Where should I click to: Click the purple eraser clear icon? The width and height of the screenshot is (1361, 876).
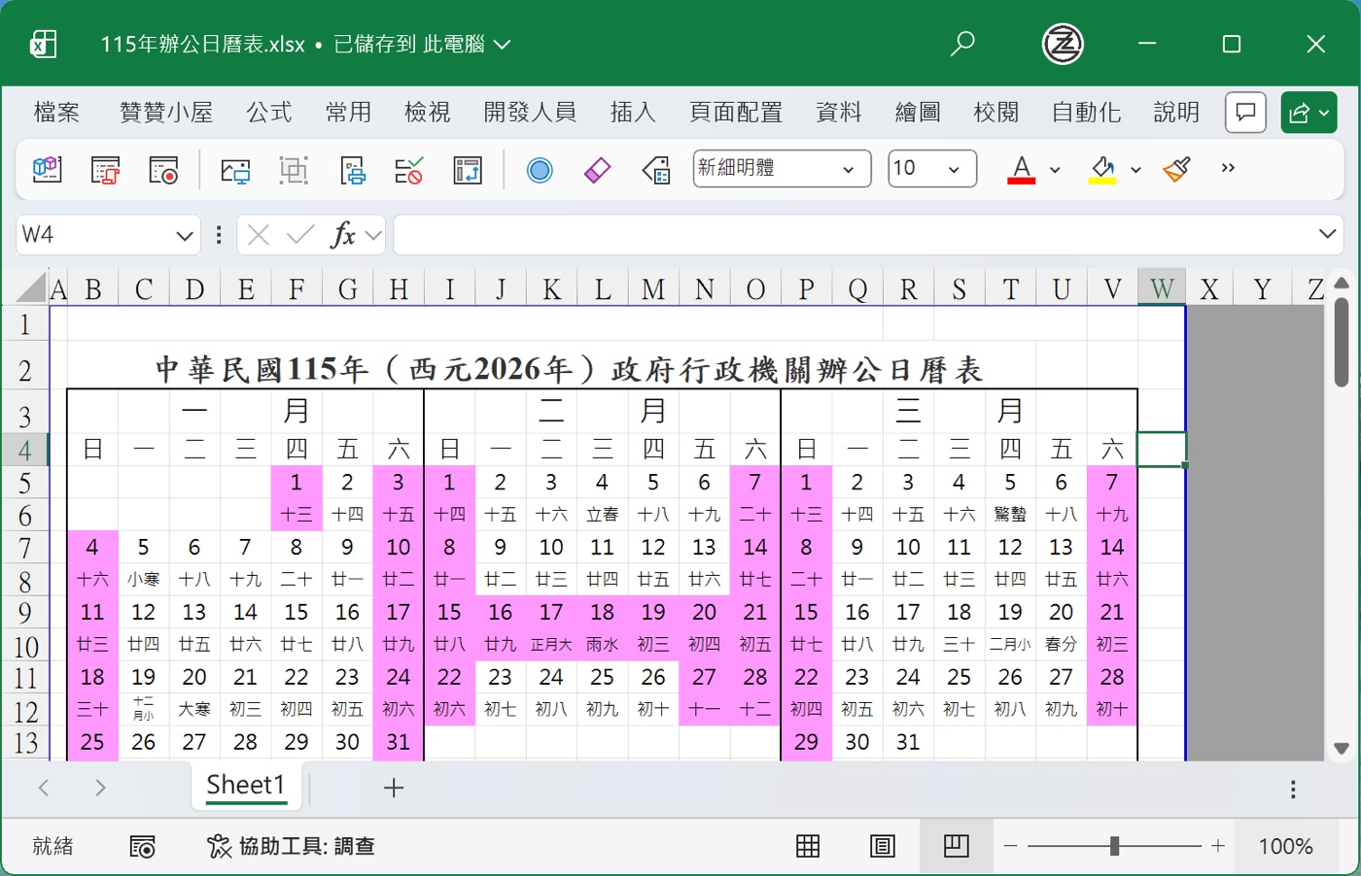(597, 170)
